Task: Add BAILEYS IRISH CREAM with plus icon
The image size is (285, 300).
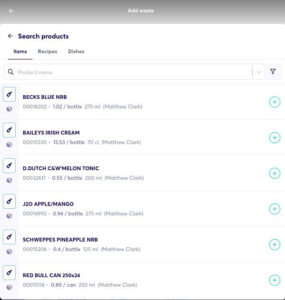Action: click(x=275, y=137)
